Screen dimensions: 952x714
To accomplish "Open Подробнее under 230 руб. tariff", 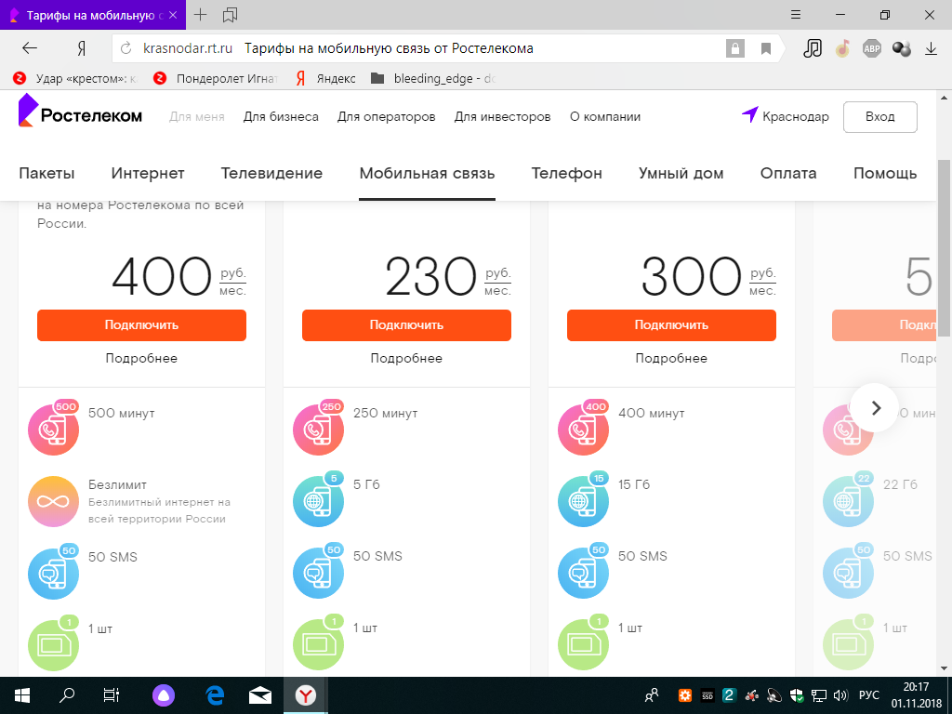I will point(406,358).
